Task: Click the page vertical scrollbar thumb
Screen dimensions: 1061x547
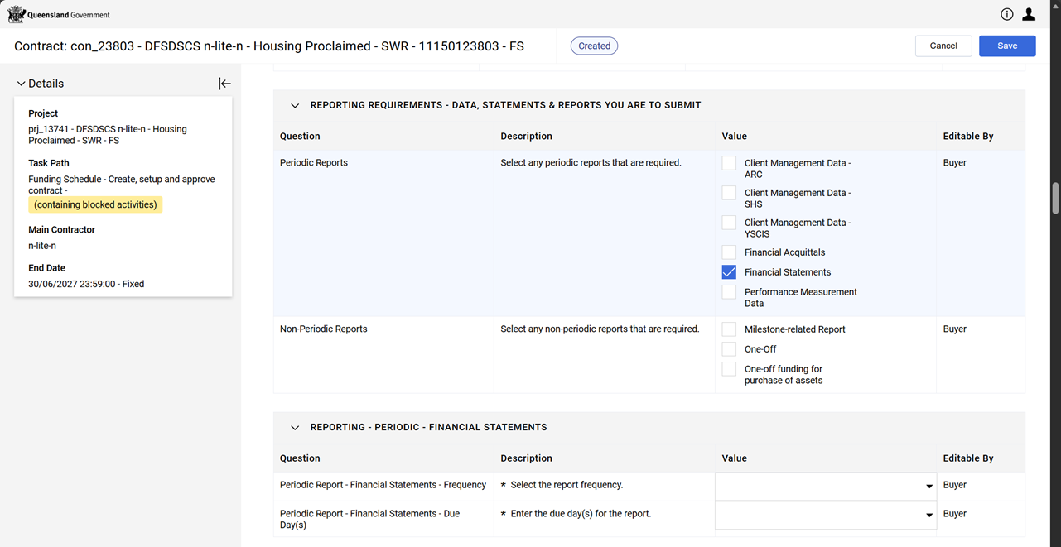Action: [1055, 198]
